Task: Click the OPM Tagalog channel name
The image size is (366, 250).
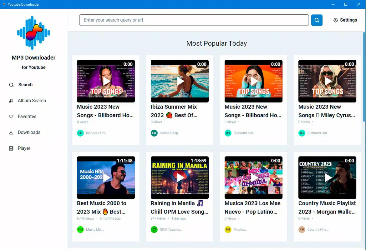Action: coord(171,229)
